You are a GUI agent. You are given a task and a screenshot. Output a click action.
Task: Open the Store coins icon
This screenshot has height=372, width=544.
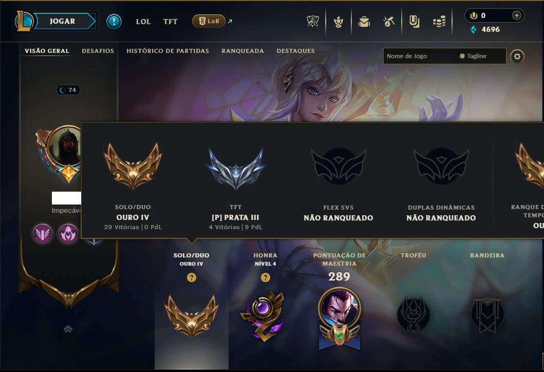439,22
